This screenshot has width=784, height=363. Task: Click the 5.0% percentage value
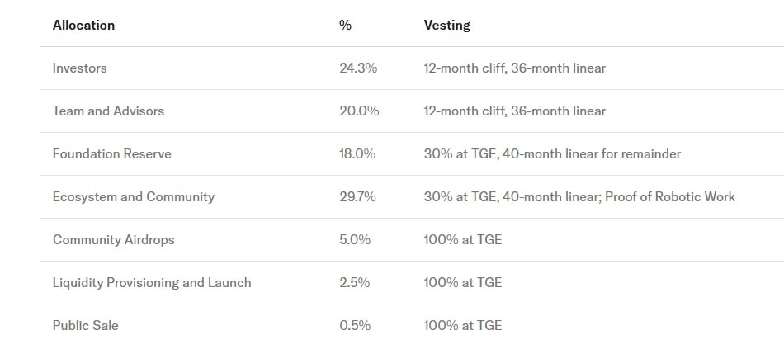click(x=355, y=239)
